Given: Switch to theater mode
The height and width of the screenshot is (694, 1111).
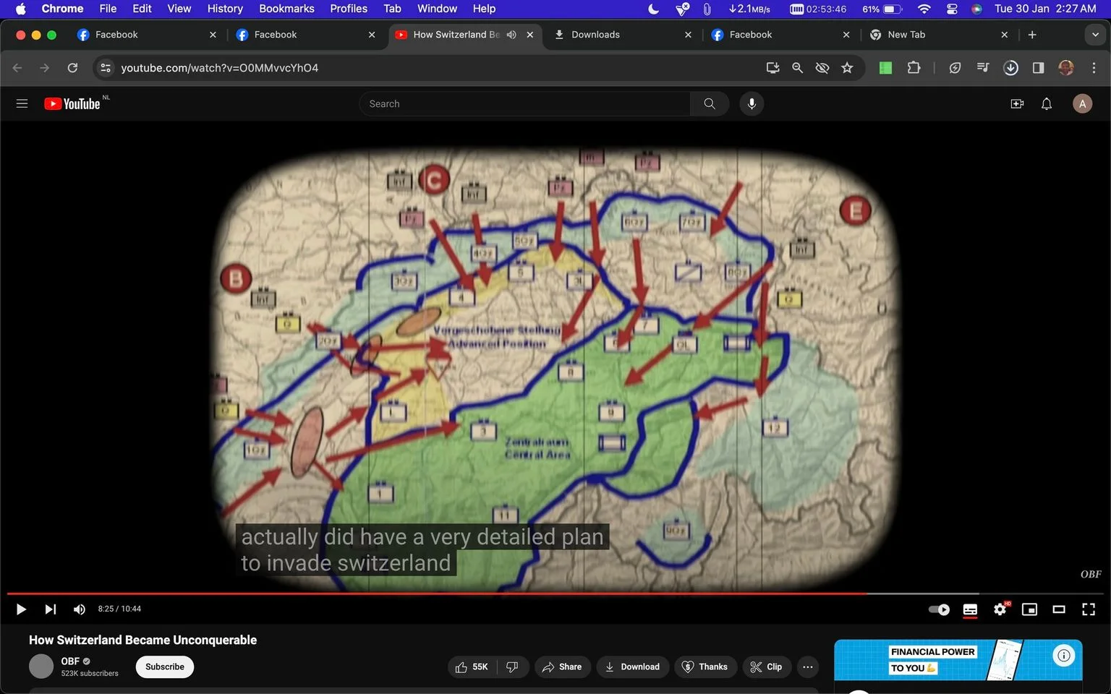Looking at the screenshot, I should [x=1059, y=609].
